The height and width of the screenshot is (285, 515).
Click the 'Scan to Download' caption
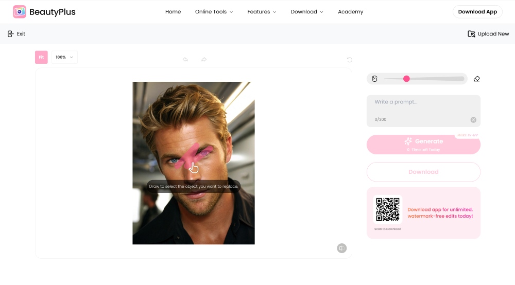tap(388, 229)
